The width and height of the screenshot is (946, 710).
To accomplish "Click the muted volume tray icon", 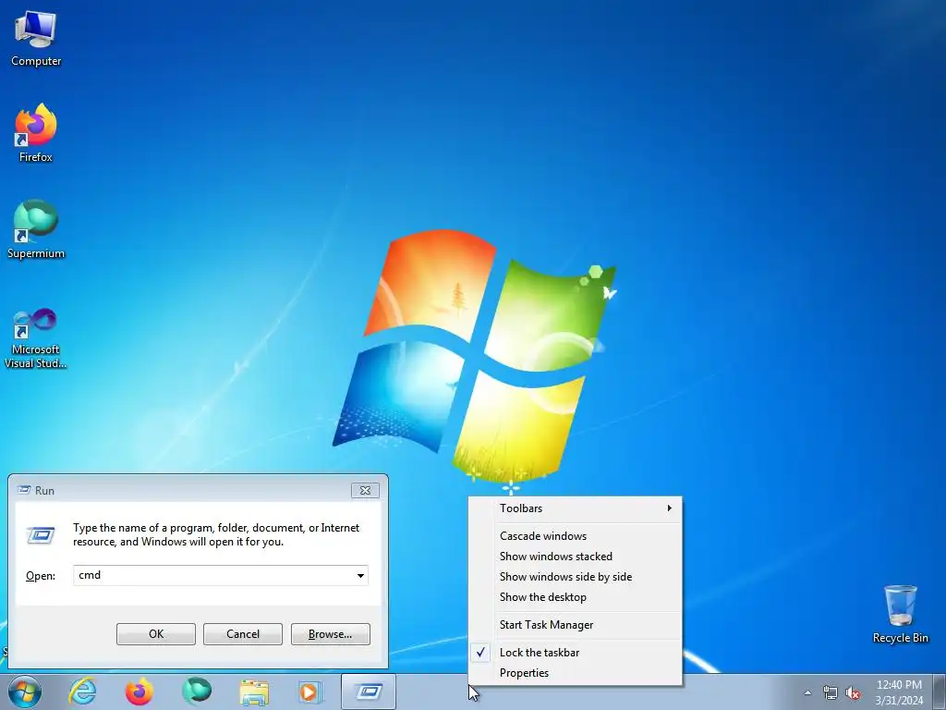I will (x=853, y=693).
